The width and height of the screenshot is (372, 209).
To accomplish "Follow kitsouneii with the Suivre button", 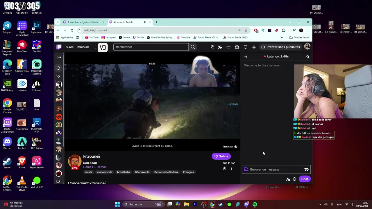I will click(x=221, y=156).
